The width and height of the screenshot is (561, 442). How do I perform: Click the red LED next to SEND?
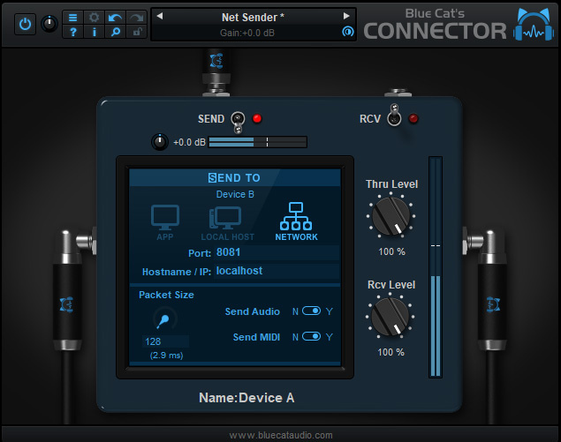point(257,118)
